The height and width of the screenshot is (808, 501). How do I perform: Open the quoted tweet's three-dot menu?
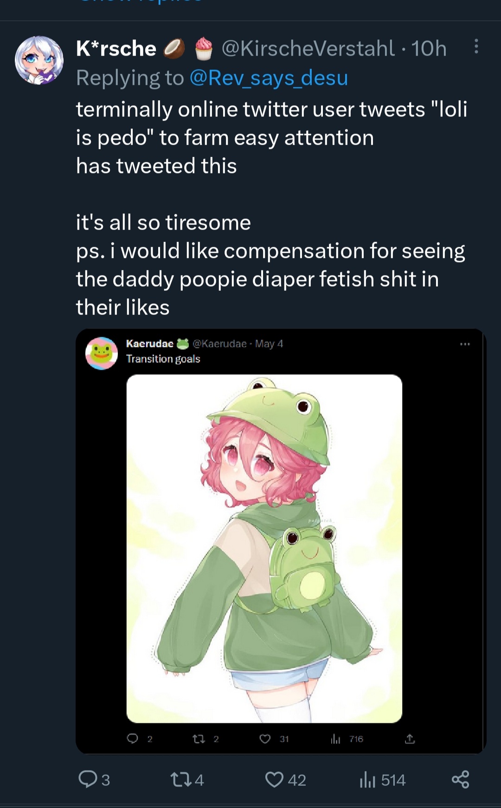coord(465,344)
